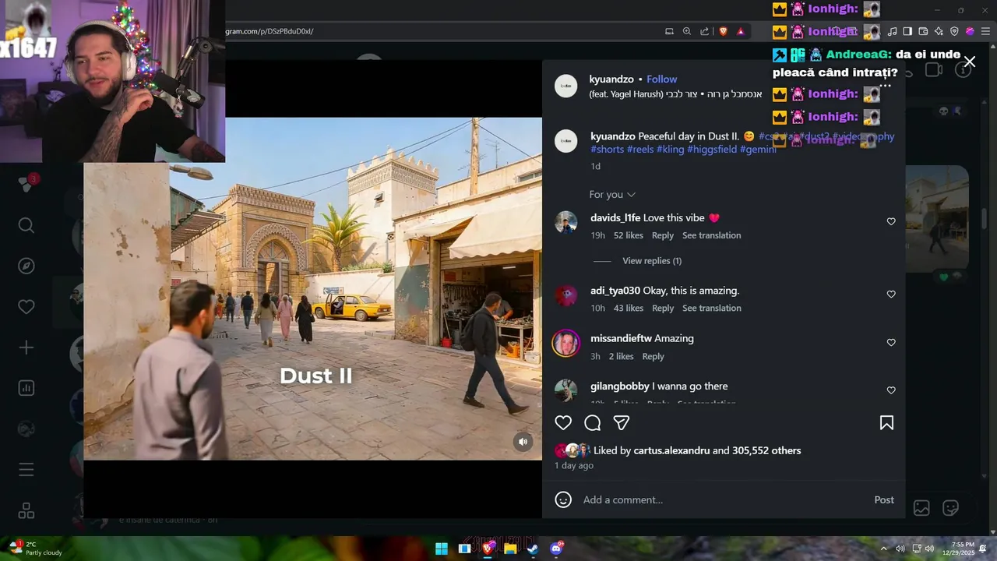The width and height of the screenshot is (997, 561).
Task: Click Reply on davids_l1fe's comment
Action: point(663,235)
